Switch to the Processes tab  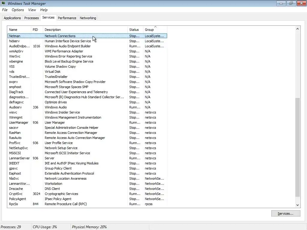pos(31,18)
